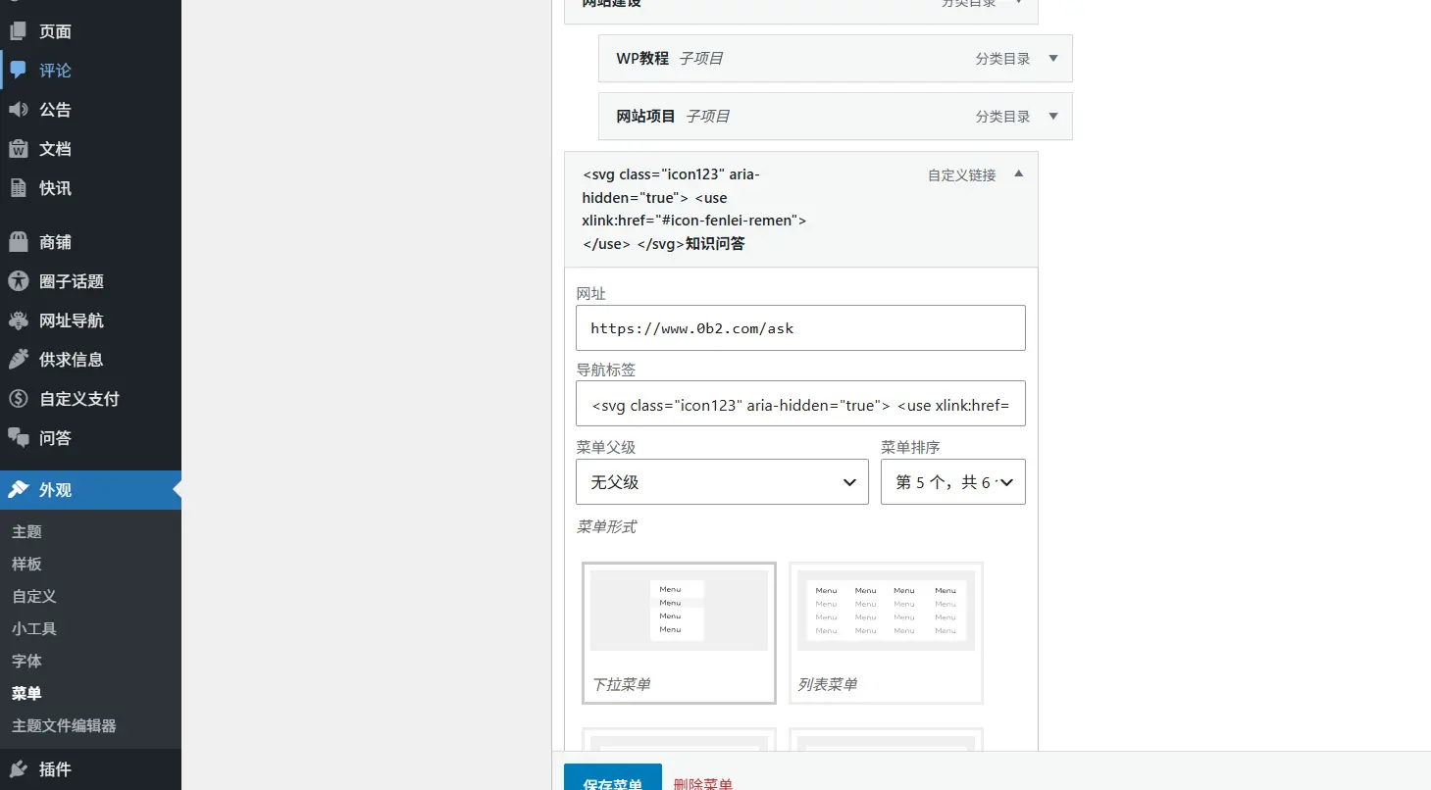Click the 导航标签 input field
The image size is (1431, 790).
(800, 404)
